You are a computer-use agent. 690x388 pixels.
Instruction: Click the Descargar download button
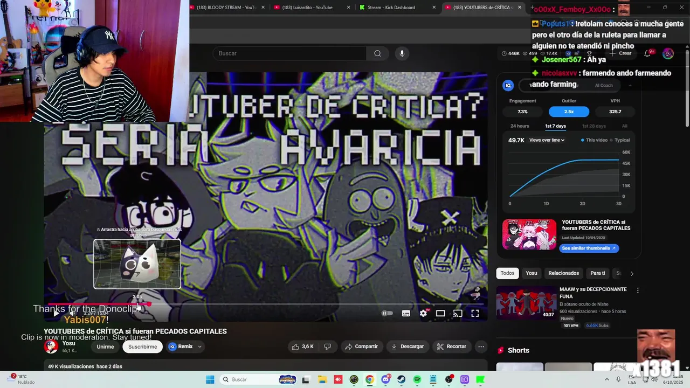tap(407, 347)
